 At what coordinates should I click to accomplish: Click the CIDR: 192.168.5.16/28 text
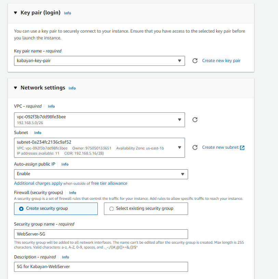pyautogui.click(x=84, y=153)
